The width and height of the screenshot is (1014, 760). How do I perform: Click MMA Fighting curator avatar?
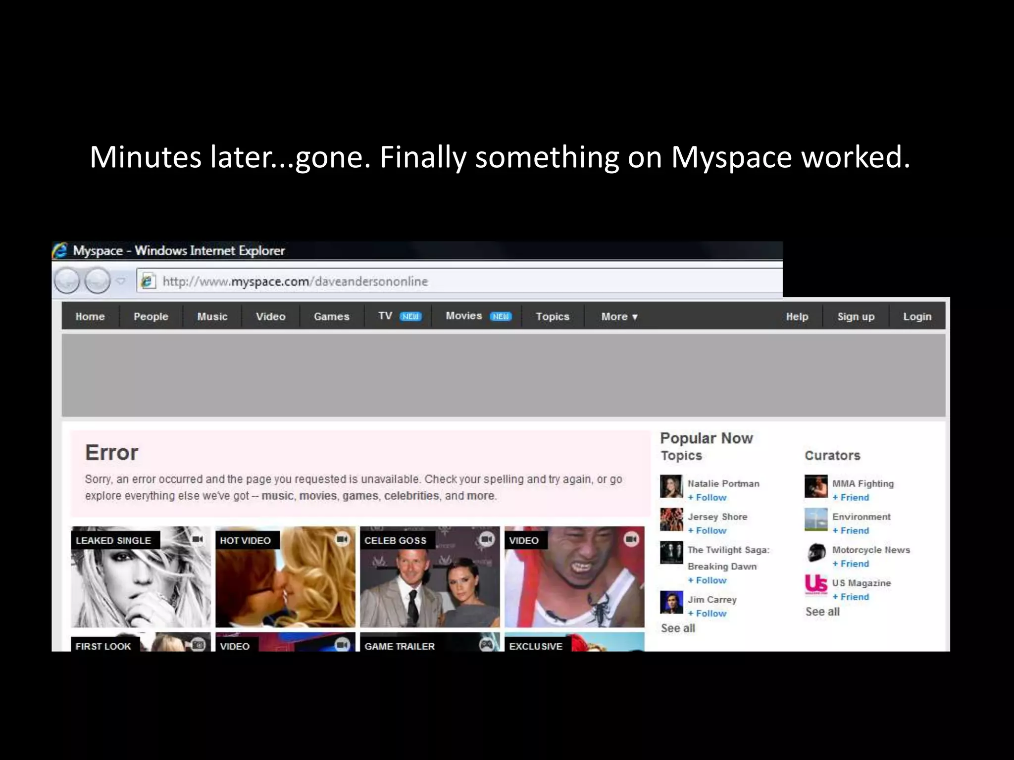[x=816, y=486]
